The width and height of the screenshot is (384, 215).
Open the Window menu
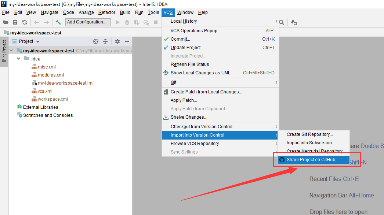(185, 12)
